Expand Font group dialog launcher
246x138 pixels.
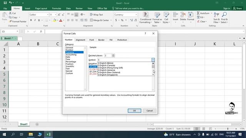click(x=64, y=26)
